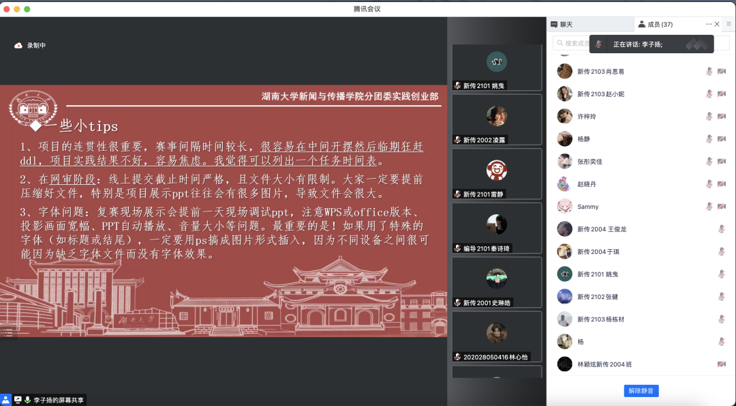
Task: Select the 新传 2002 凌露 video thumbnail
Action: pyautogui.click(x=497, y=119)
